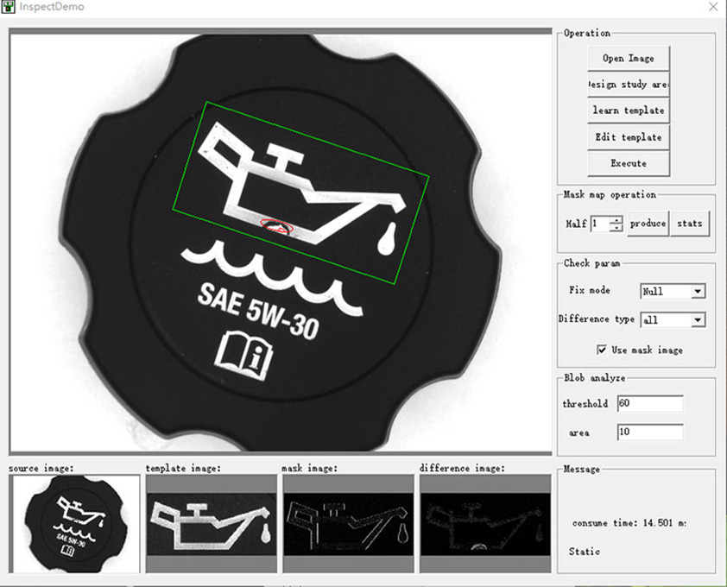Open the difference image thumbnail
Viewport: 727px width, 587px height.
(484, 523)
